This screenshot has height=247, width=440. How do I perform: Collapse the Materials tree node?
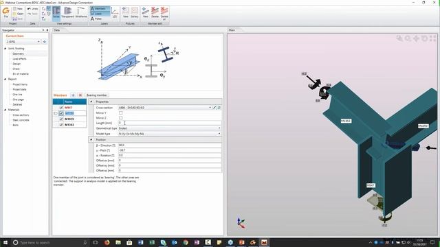[5, 110]
